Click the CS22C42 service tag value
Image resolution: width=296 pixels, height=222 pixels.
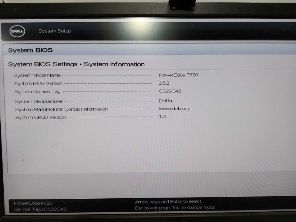pos(170,91)
